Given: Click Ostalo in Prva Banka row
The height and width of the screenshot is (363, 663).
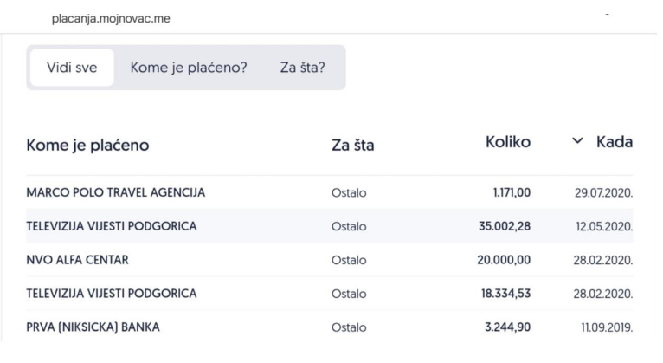Looking at the screenshot, I should click(349, 327).
